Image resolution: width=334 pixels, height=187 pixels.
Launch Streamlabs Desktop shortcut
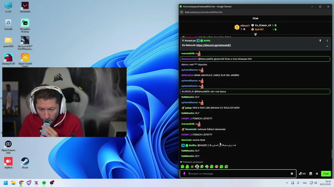25,26
